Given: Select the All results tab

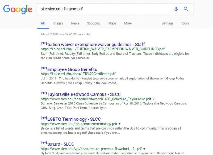Looking at the screenshot, I should pyautogui.click(x=43, y=23).
